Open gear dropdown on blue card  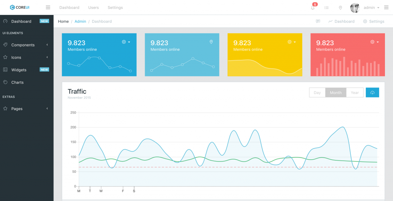[126, 42]
